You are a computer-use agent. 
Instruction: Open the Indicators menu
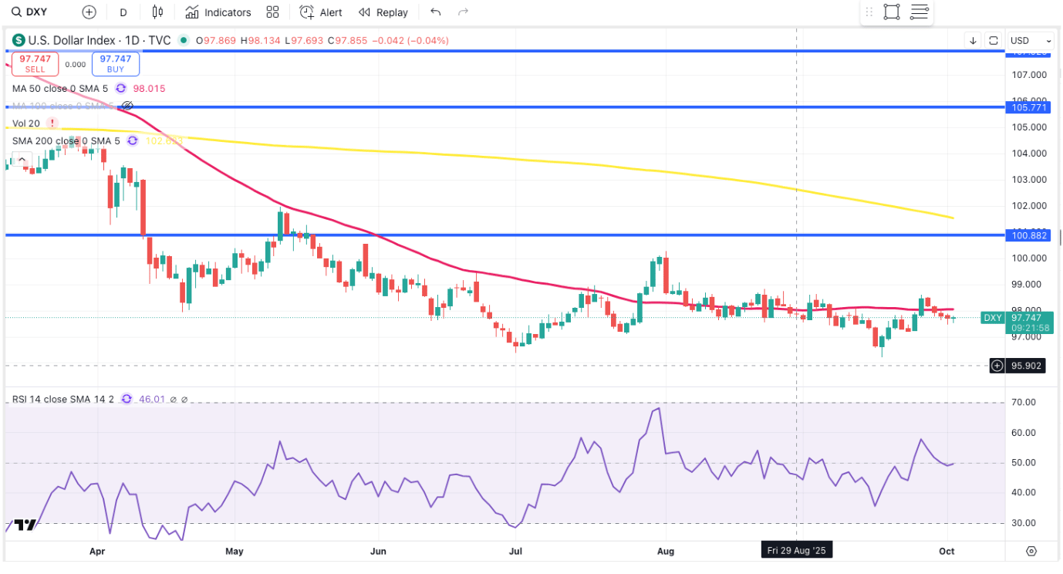coord(218,12)
